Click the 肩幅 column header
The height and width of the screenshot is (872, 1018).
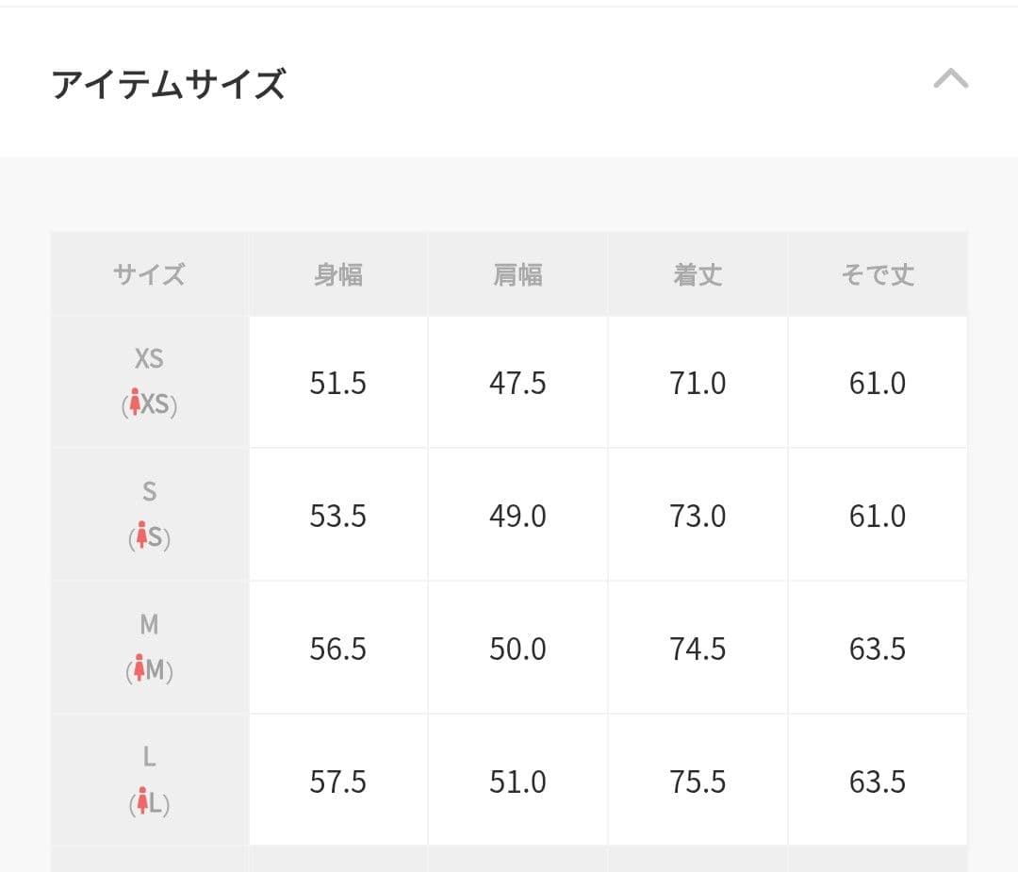(x=517, y=274)
